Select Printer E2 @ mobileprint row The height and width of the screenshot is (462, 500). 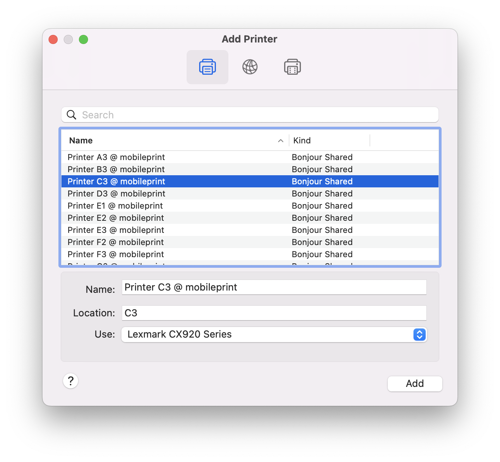click(250, 218)
